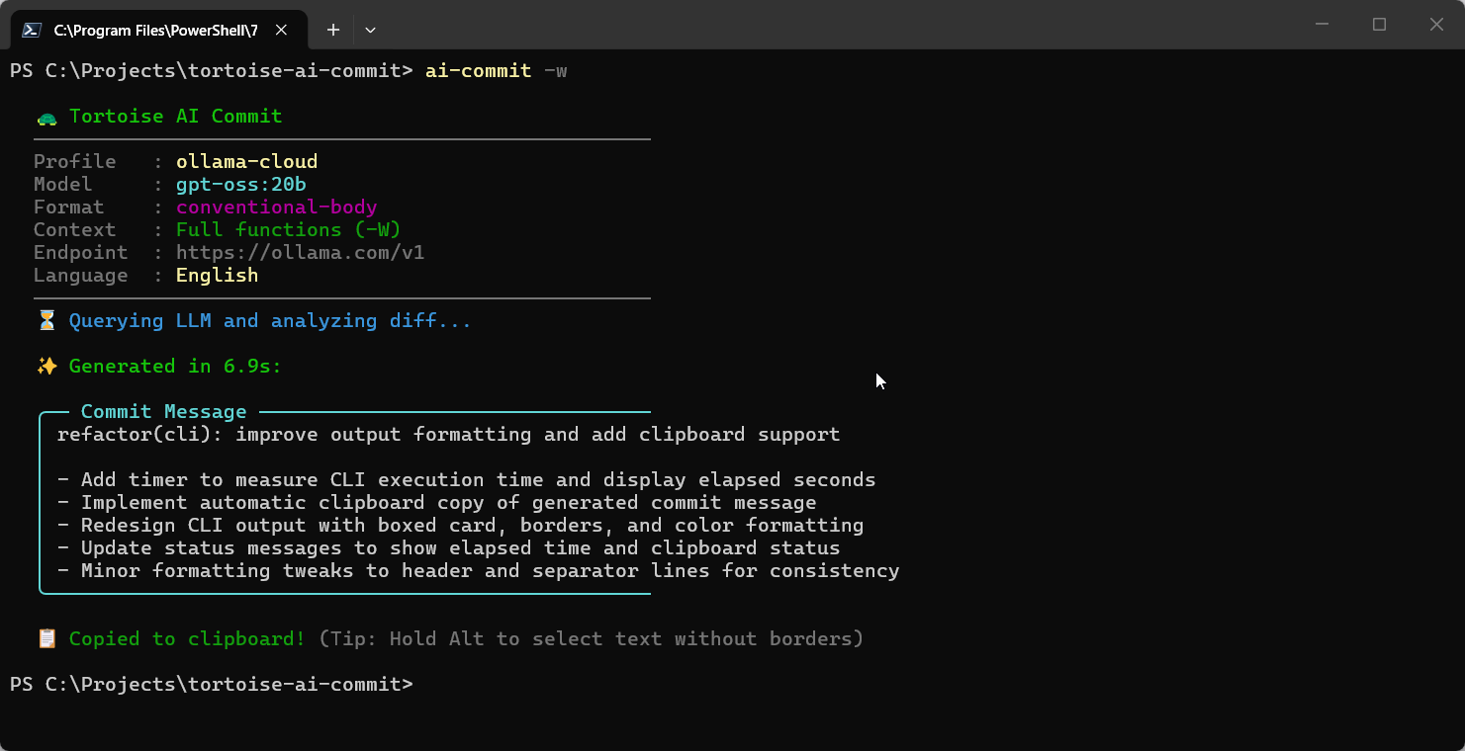1465x751 pixels.
Task: Click the 'Update status messages' line
Action: coord(449,548)
